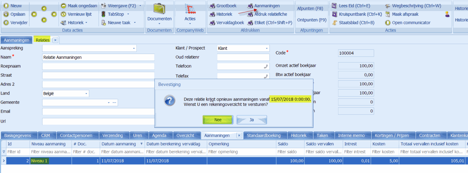The image size is (468, 173).
Task: Expand the Aanspreking dropdown
Action: click(134, 48)
